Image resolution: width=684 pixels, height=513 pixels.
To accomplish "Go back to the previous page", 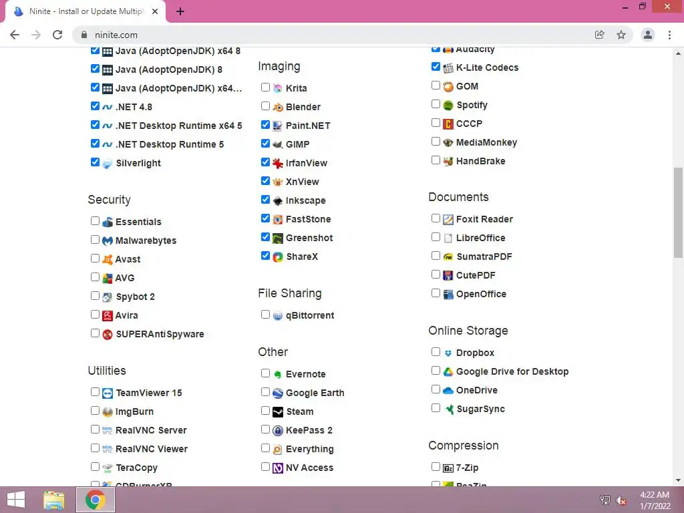I will tap(15, 35).
